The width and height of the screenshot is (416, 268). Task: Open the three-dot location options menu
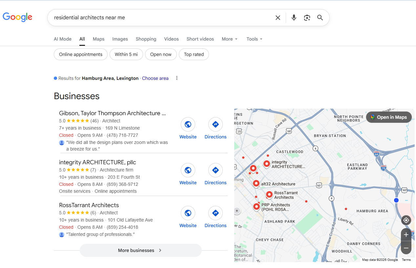(x=177, y=78)
